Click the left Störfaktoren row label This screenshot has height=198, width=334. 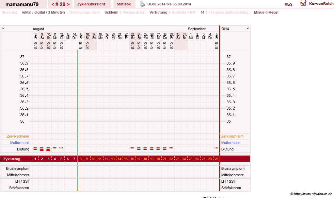tap(19, 188)
